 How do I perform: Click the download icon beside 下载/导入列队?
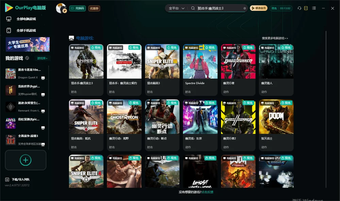tap(7, 179)
